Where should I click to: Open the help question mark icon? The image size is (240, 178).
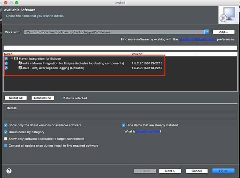(x=9, y=171)
